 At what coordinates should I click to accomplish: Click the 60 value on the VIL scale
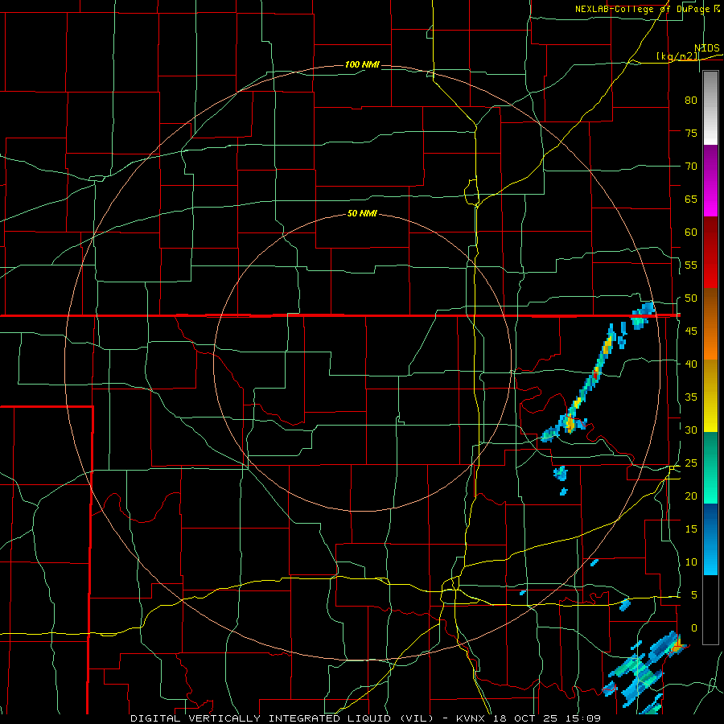pyautogui.click(x=691, y=232)
